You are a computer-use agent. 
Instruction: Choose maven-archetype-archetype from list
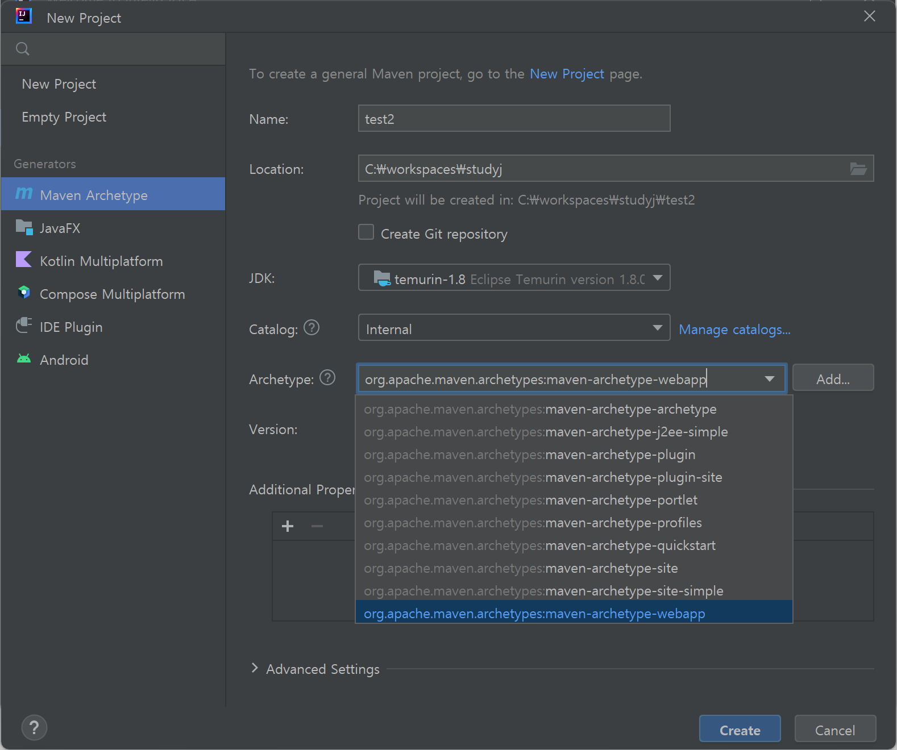click(574, 409)
